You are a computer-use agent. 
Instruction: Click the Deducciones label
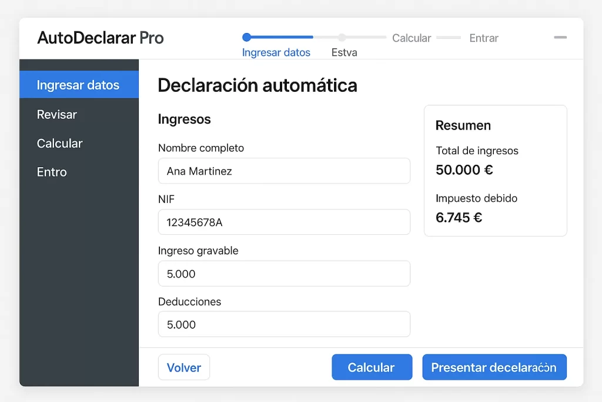click(x=190, y=302)
